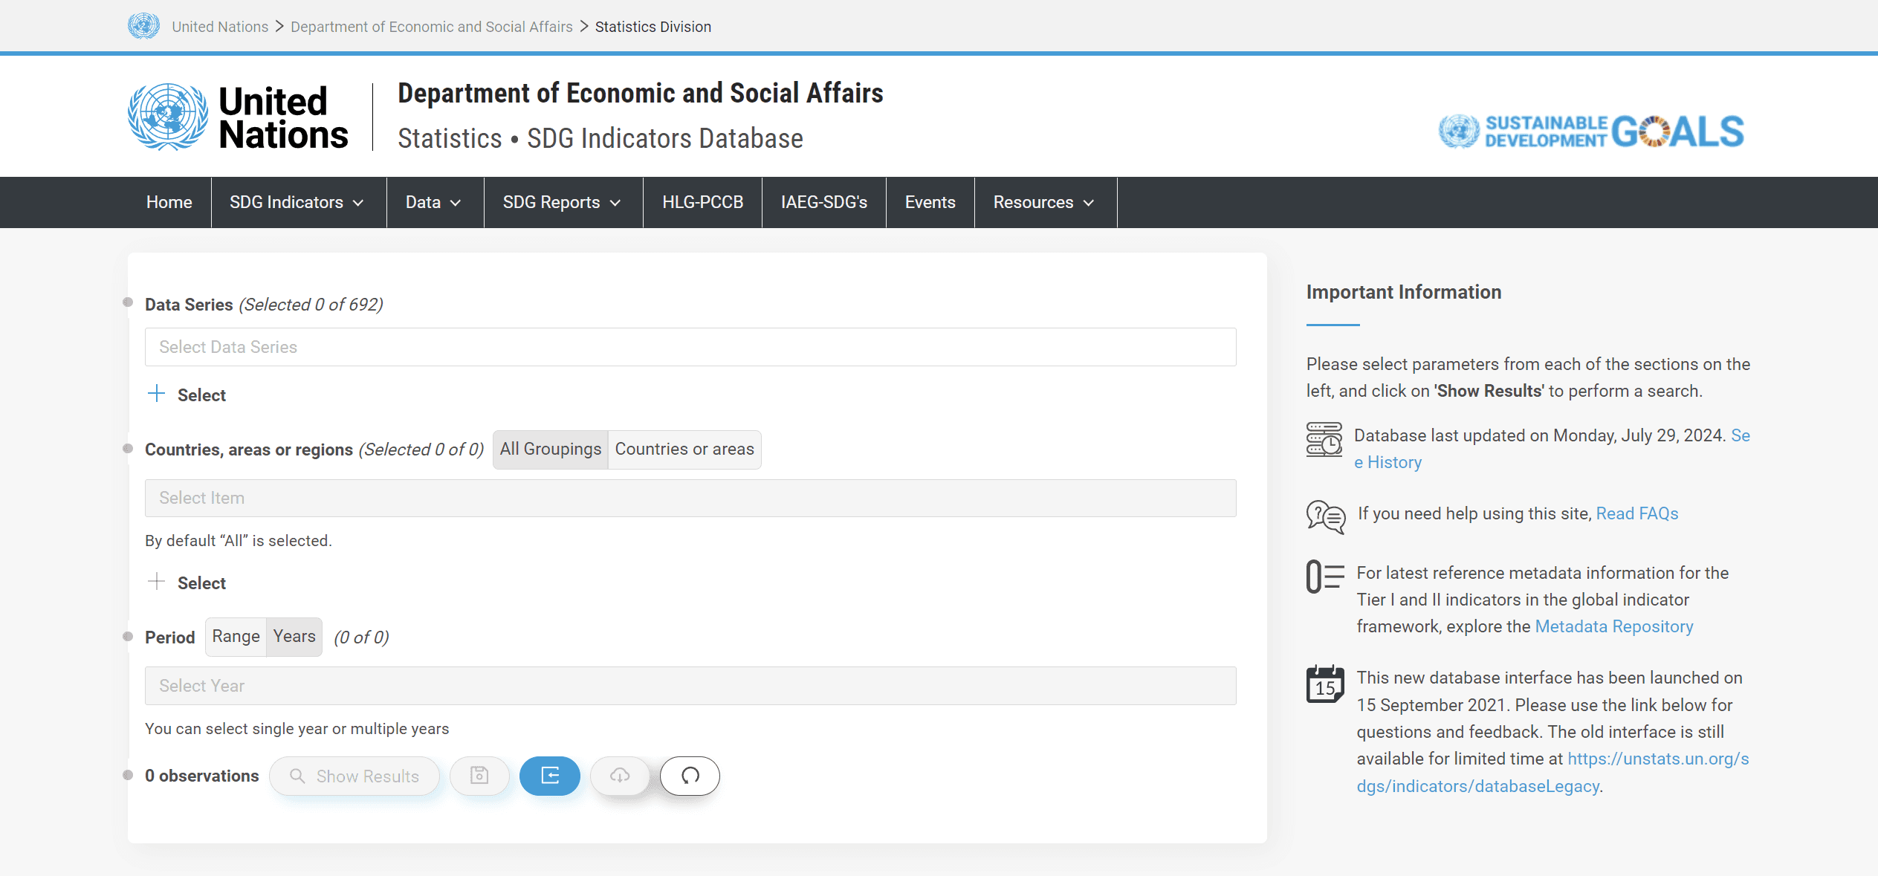Screen dimensions: 1878x876
Task: Click the plus icon under Data Series
Action: tap(156, 395)
